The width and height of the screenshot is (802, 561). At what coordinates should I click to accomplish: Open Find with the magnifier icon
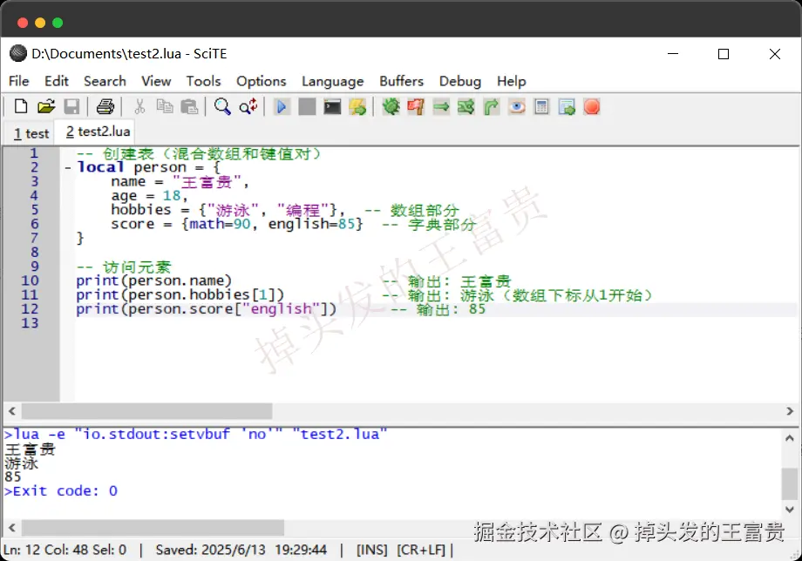[x=221, y=105]
